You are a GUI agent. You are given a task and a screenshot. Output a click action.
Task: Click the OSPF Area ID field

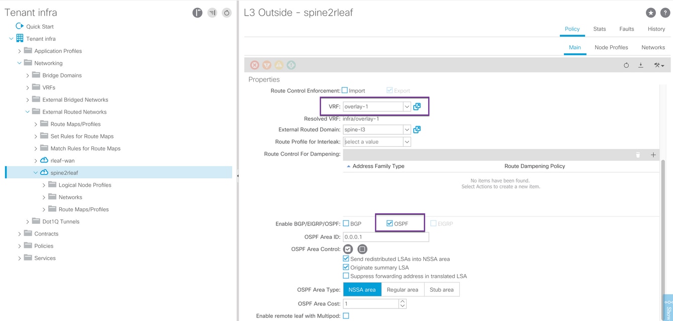pyautogui.click(x=386, y=237)
